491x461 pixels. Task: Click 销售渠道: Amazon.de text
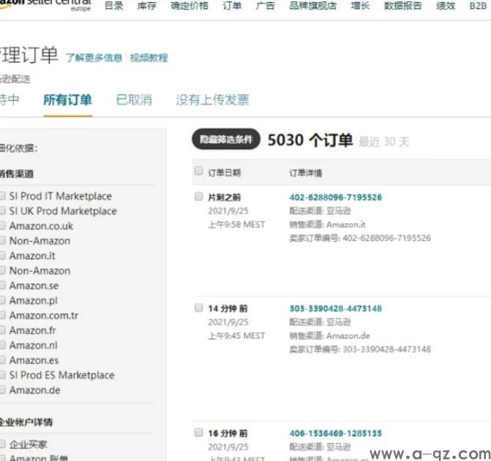330,335
